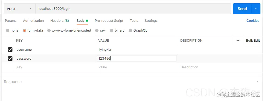
Task: Open the Settings tab
Action: [x=151, y=21]
